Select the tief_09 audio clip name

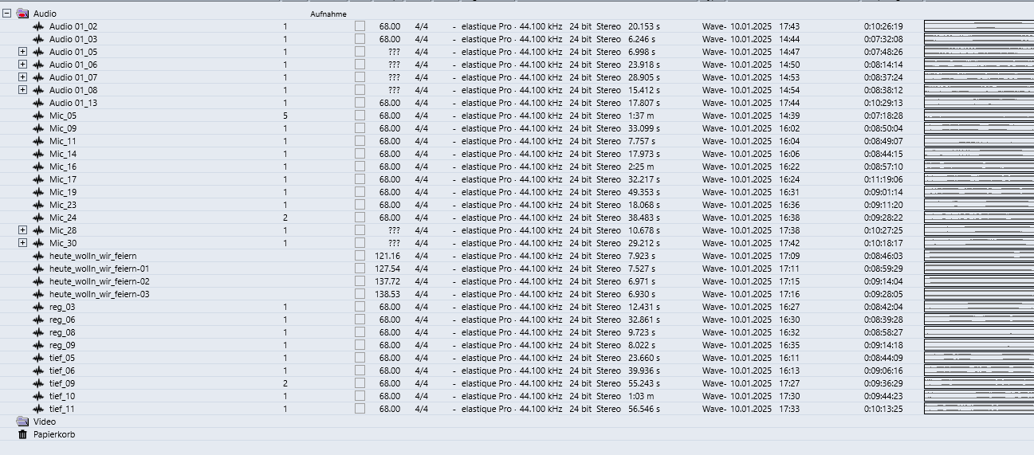click(x=62, y=383)
